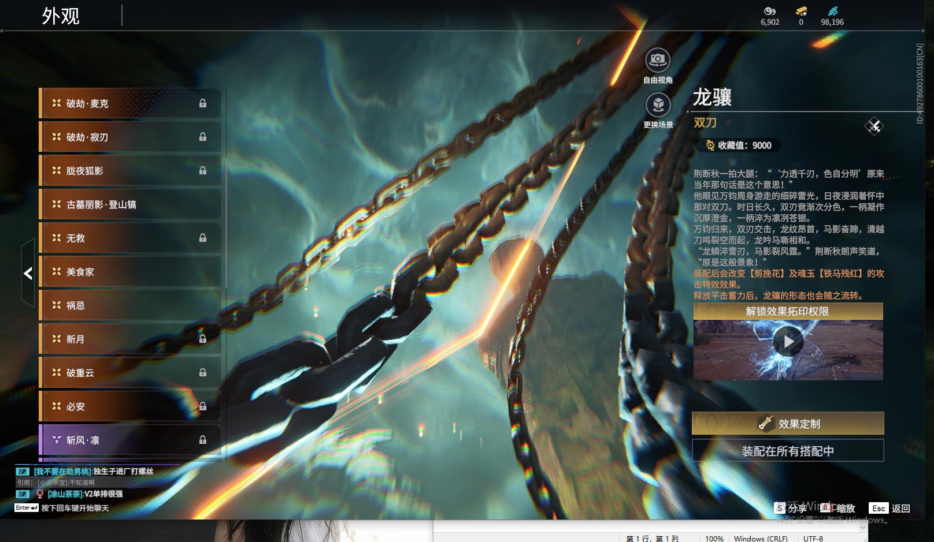This screenshot has width=934, height=542.
Task: Click the 双刀 weapon type label
Action: coord(705,122)
